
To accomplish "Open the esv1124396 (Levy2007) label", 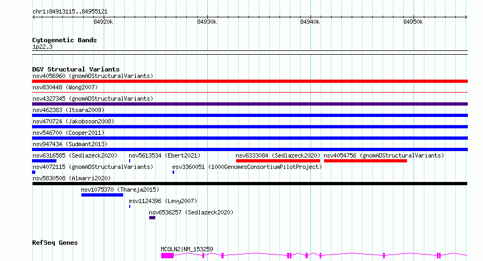I will [163, 201].
